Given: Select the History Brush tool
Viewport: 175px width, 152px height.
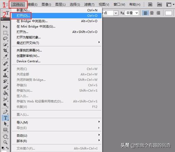Looking at the screenshot, I should 5,81.
